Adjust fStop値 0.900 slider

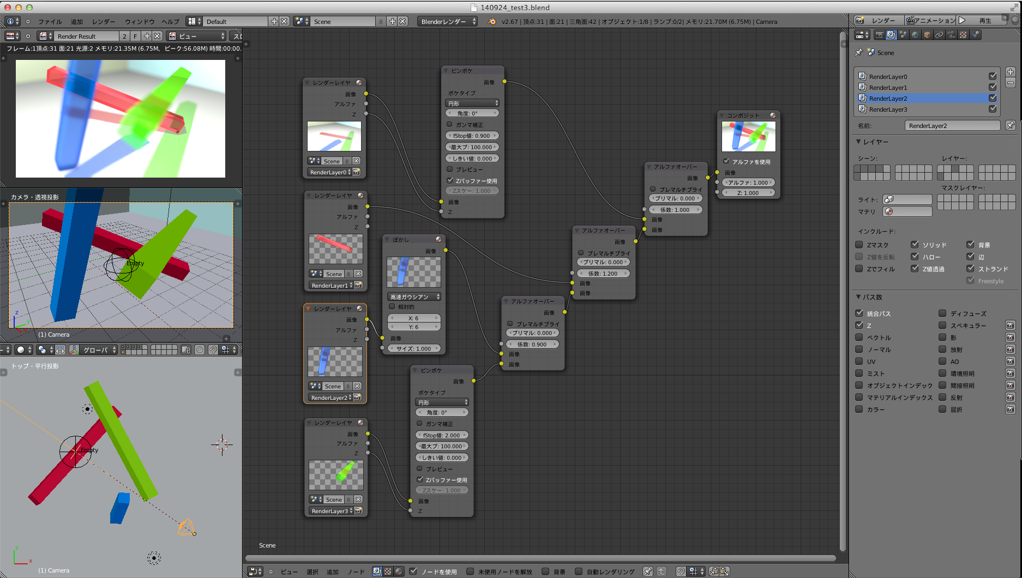pyautogui.click(x=472, y=136)
